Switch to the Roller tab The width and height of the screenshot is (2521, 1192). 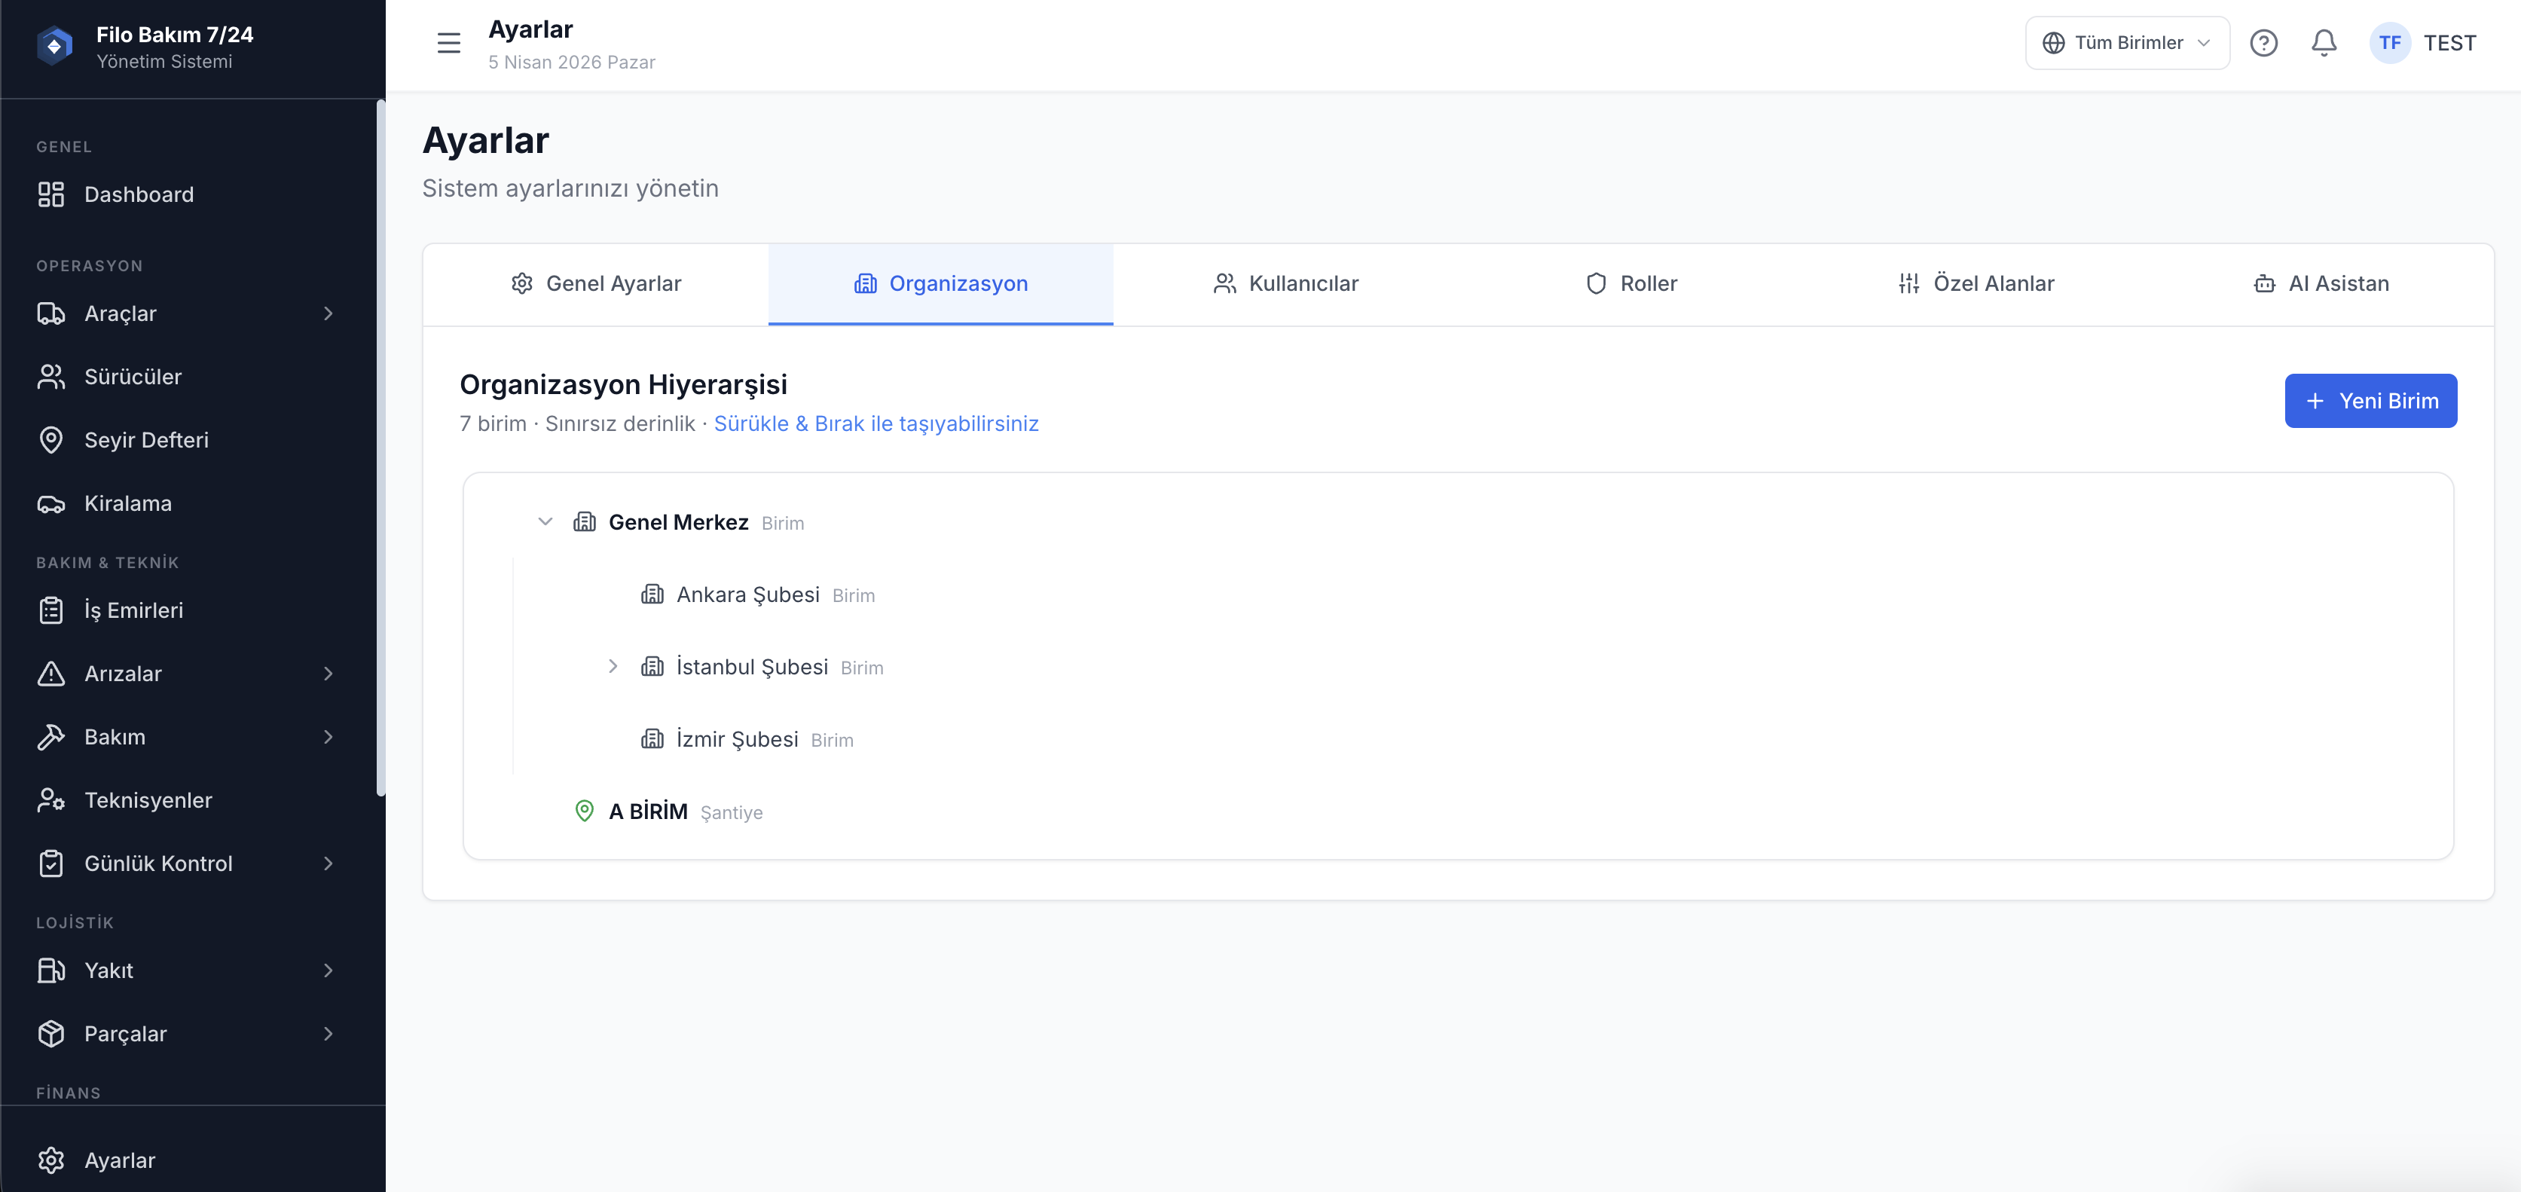pos(1630,284)
